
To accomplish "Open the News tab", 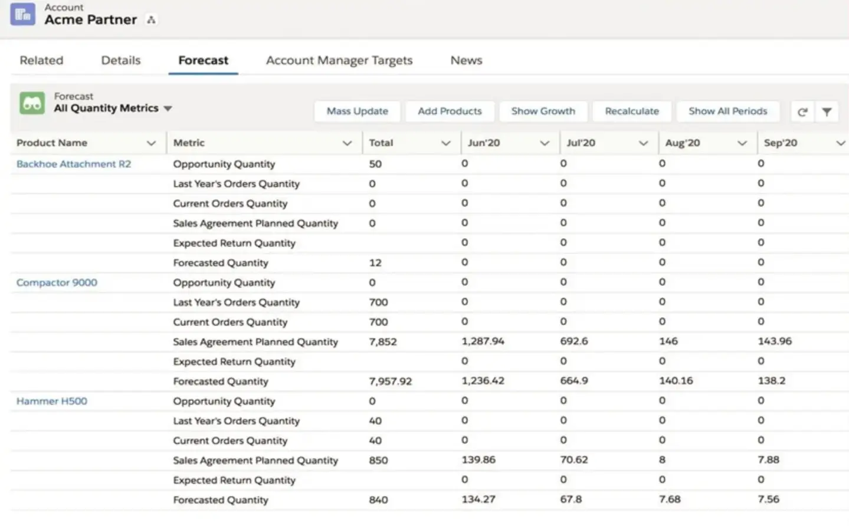I will (x=466, y=60).
